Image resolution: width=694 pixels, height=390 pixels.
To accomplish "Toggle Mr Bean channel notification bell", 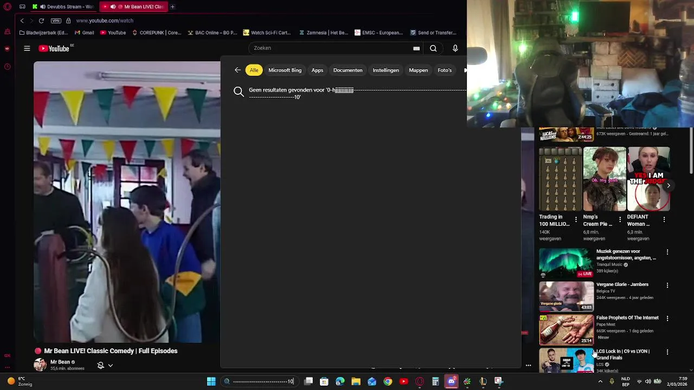I will (100, 366).
